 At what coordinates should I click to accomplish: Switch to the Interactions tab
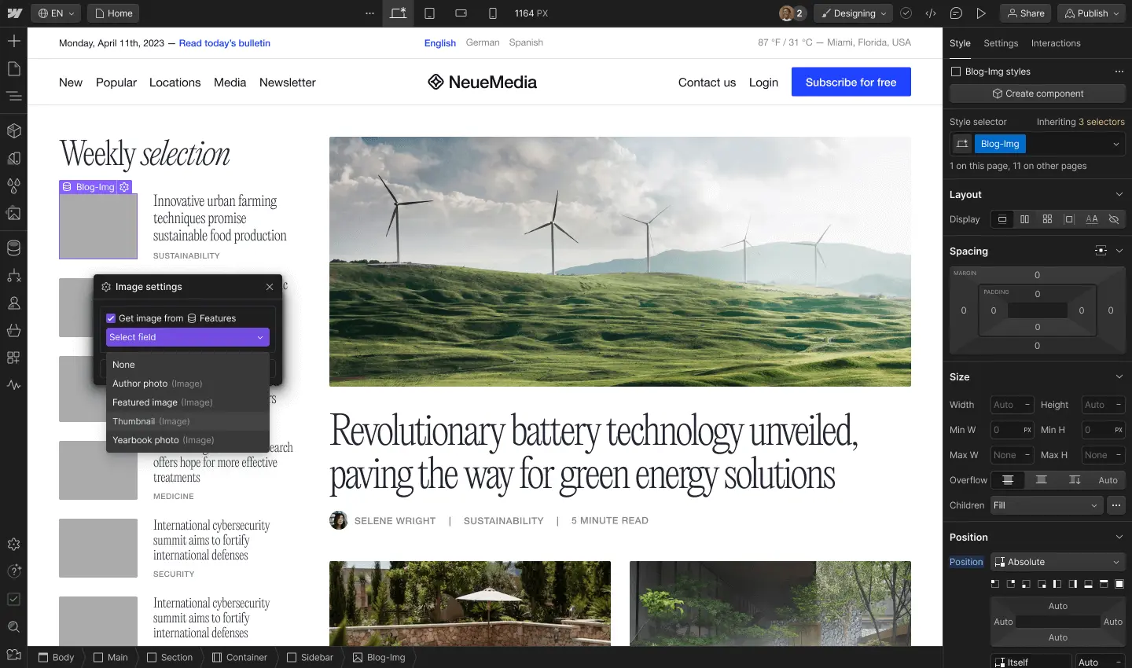click(1056, 43)
